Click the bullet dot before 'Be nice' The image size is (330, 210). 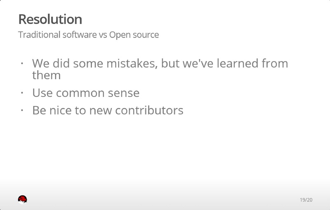coord(22,111)
